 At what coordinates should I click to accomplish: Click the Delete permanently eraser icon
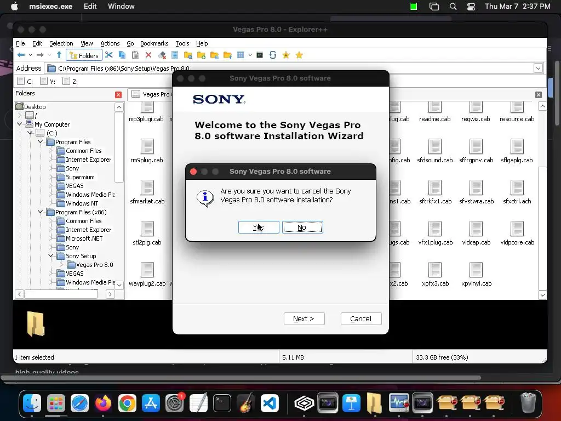click(162, 55)
